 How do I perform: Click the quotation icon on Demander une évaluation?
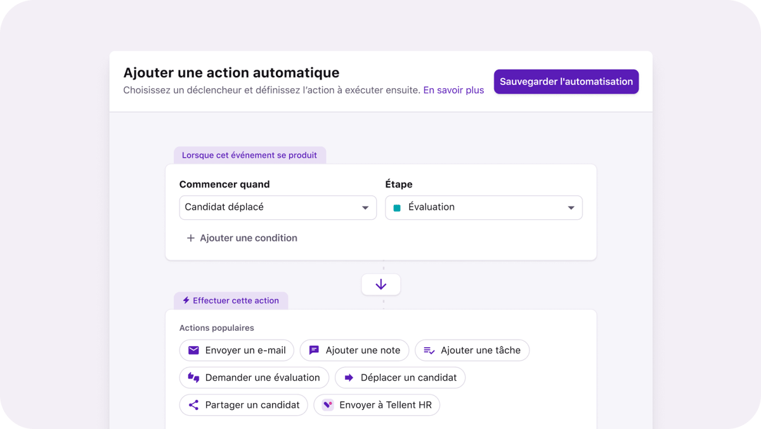[x=193, y=377]
